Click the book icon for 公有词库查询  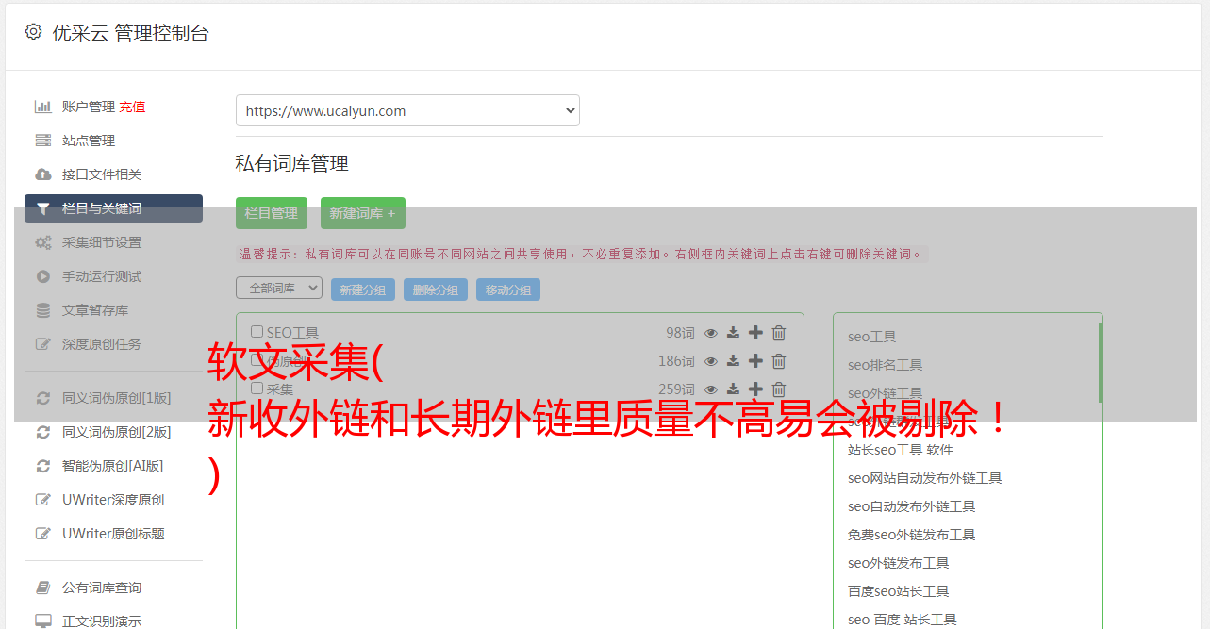43,588
